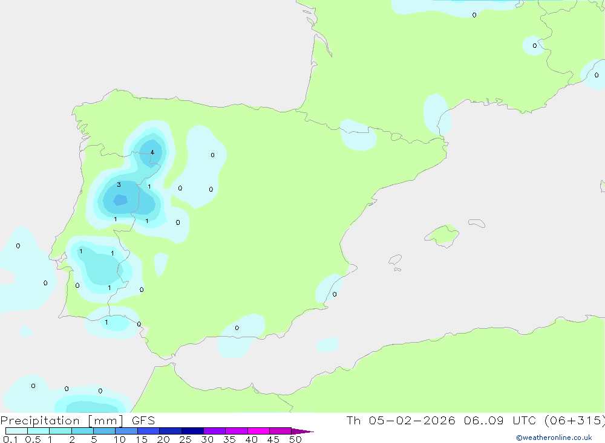Click the 45–50 mm legend color swatch
This screenshot has height=443, width=605.
point(281,431)
